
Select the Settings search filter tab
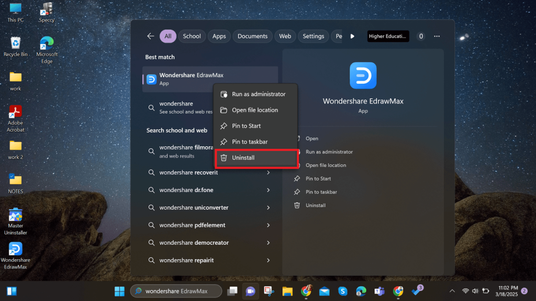tap(314, 36)
